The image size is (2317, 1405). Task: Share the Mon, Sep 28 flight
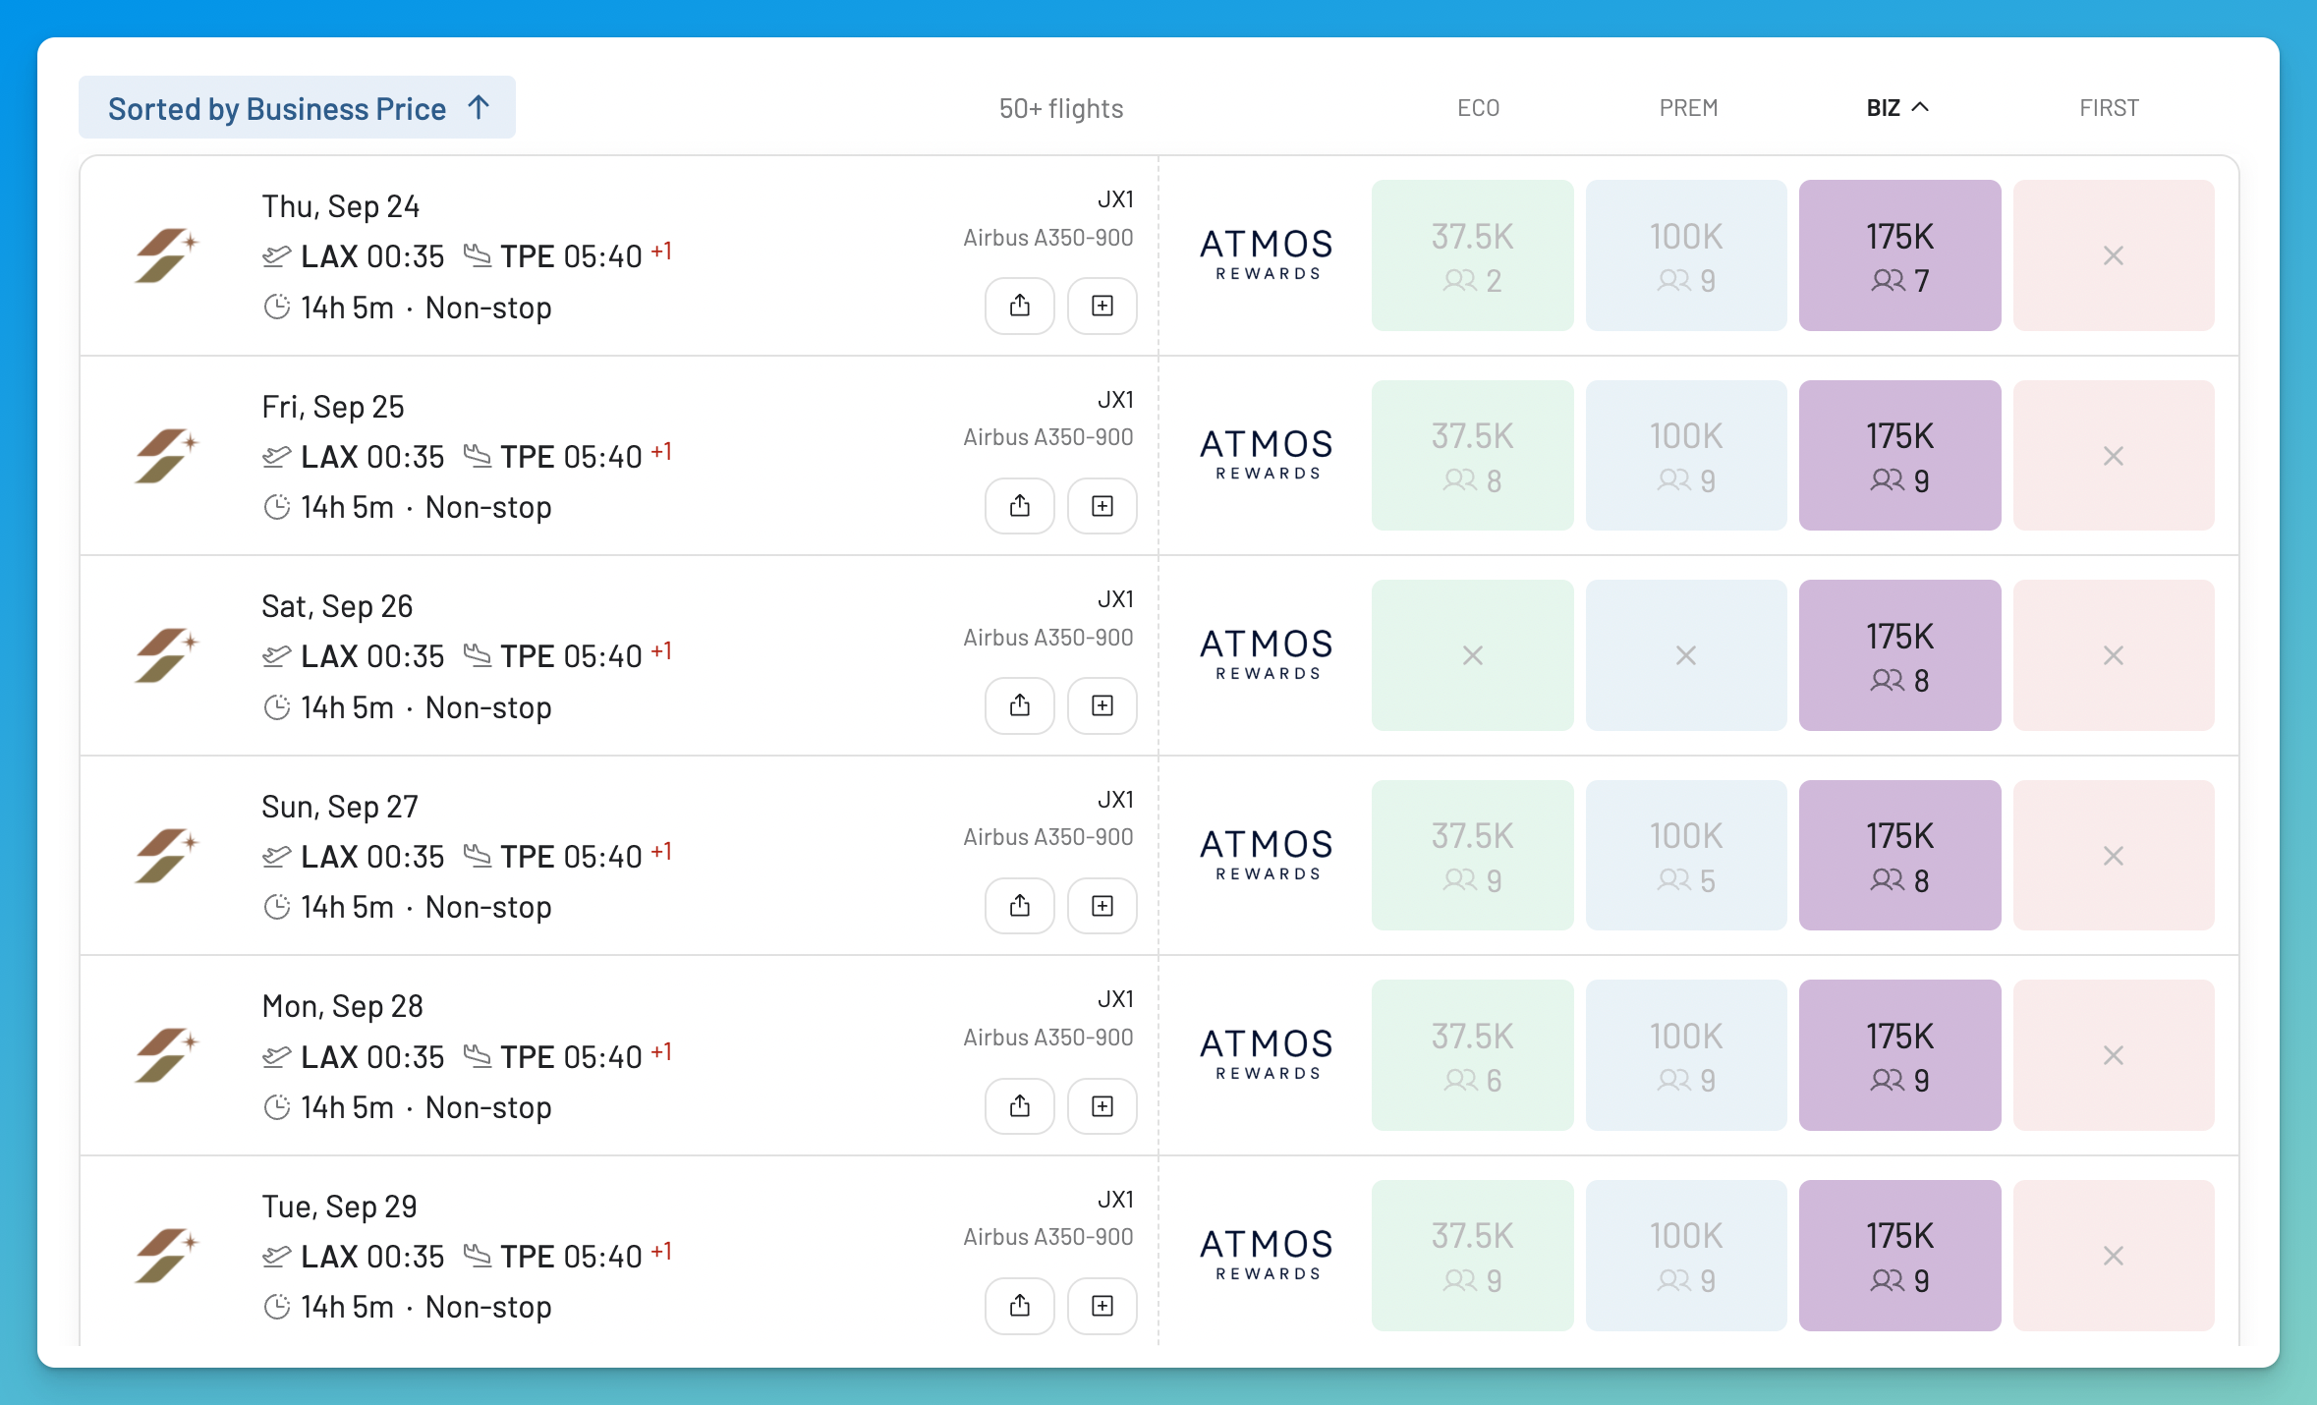[1020, 1106]
